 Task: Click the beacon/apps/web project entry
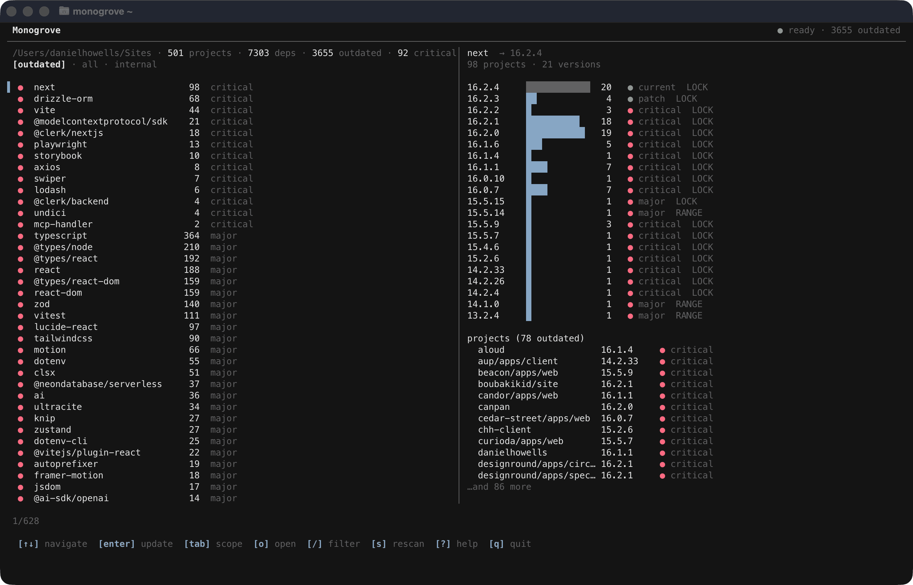[x=517, y=373]
